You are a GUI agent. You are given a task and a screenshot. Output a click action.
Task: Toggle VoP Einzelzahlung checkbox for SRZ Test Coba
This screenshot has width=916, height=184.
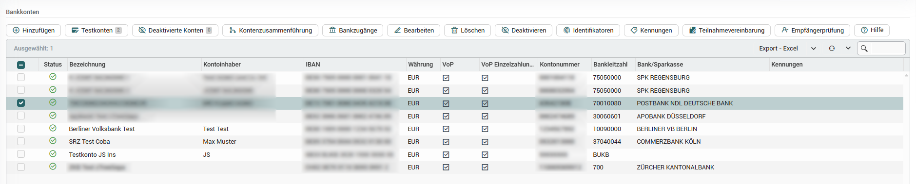click(x=485, y=142)
